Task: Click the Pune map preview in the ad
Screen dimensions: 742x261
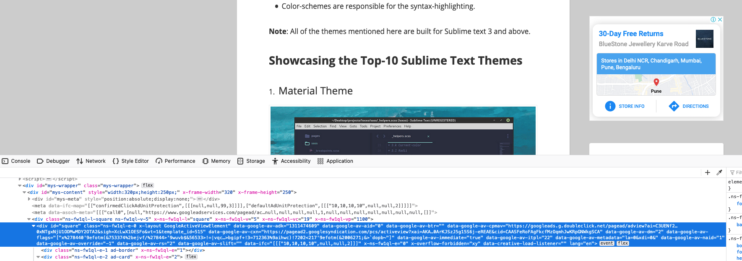Action: click(656, 85)
